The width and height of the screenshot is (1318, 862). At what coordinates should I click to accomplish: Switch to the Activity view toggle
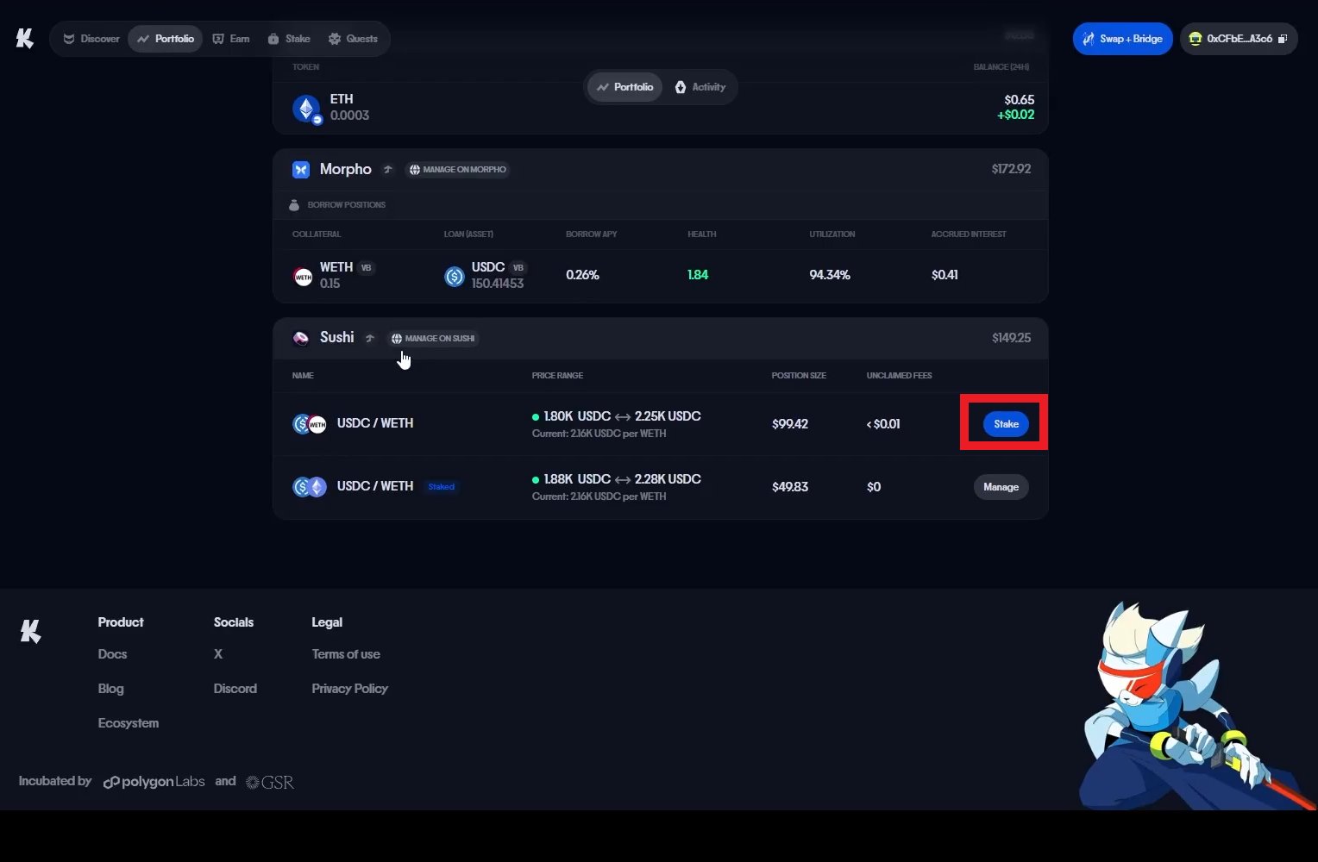(700, 87)
